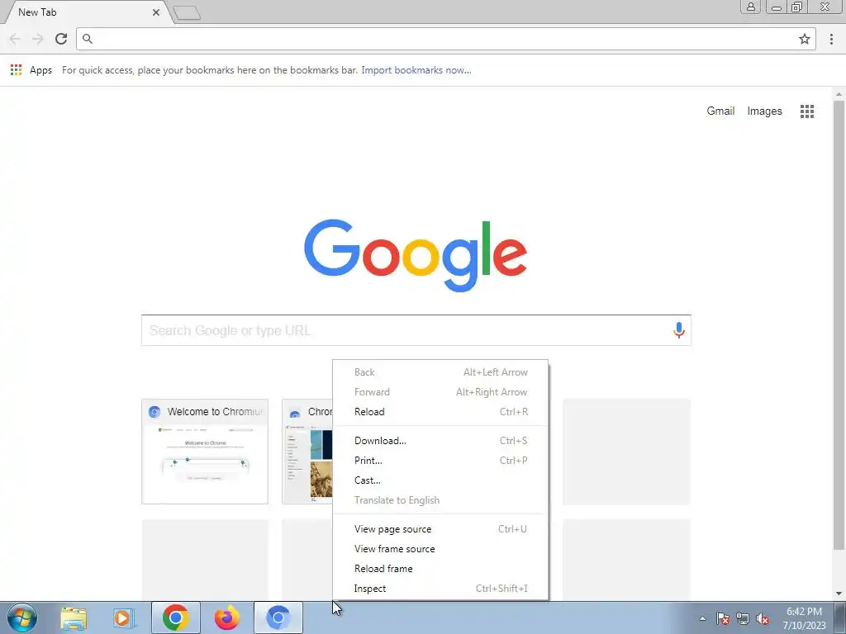Show hidden system tray icons

[x=702, y=618]
